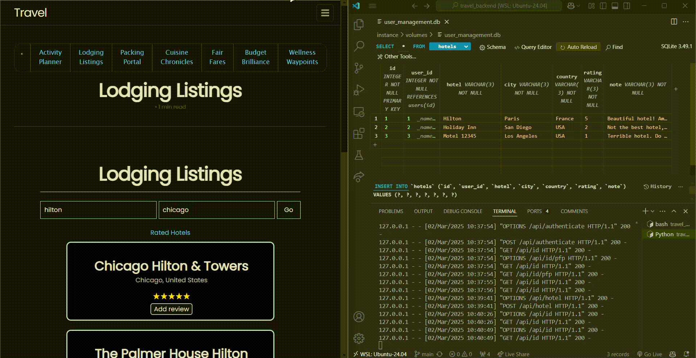696x358 pixels.
Task: Expand the new terminal launch profile dropdown arrow
Action: click(652, 211)
